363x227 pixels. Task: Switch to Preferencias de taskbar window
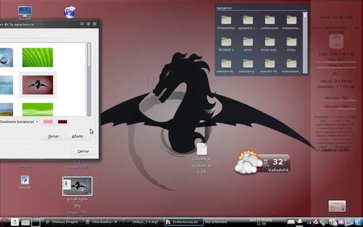tap(184, 222)
